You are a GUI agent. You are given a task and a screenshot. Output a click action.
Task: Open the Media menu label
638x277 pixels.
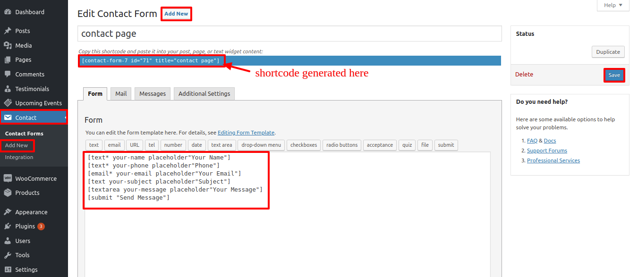click(x=24, y=45)
